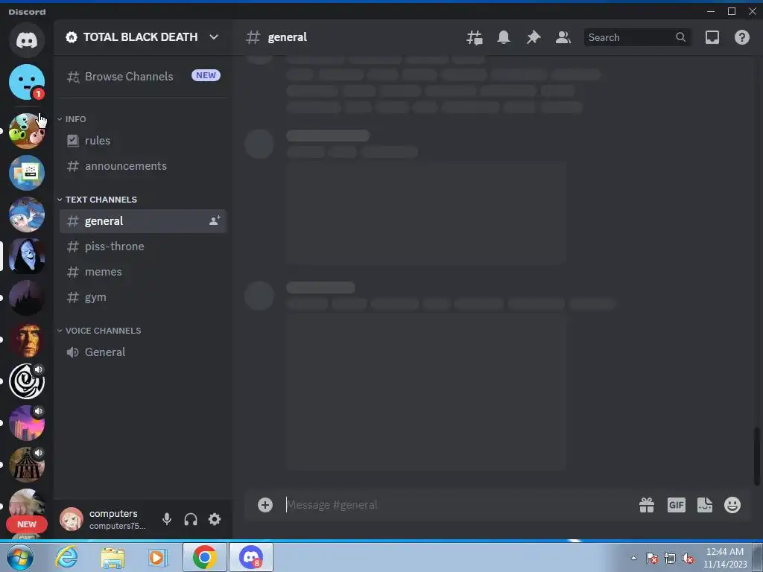Image resolution: width=763 pixels, height=572 pixels.
Task: Open the Inbox
Action: point(712,37)
